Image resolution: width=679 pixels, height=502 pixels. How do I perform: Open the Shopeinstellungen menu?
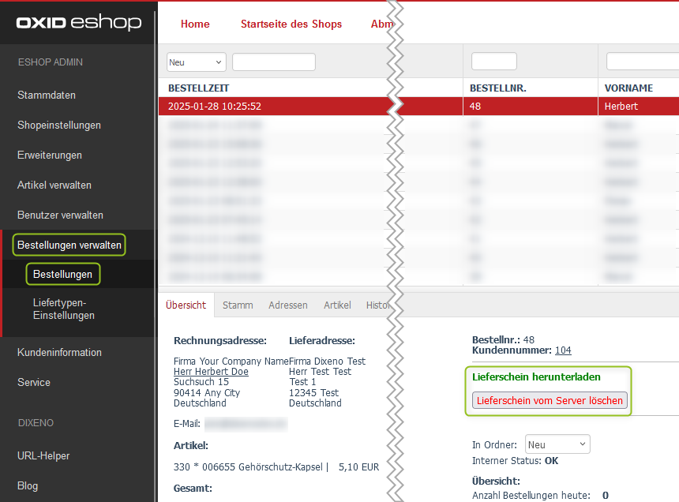coord(59,125)
